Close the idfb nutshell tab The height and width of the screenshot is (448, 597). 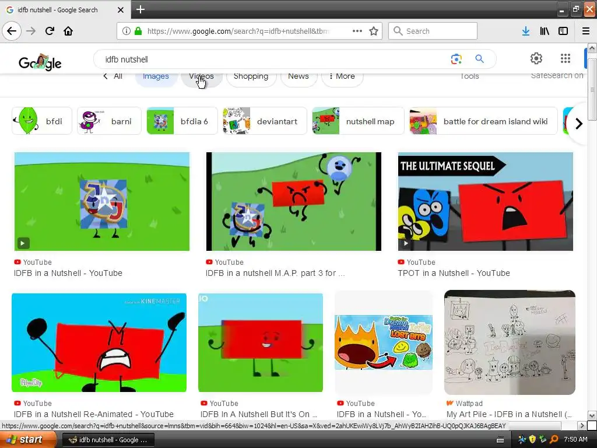click(x=121, y=10)
